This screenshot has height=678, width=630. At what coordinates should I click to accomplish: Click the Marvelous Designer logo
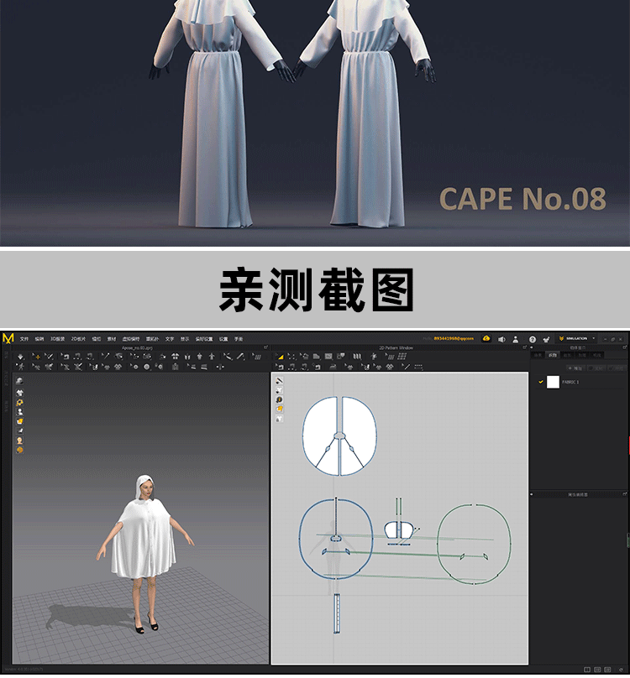tap(8, 338)
